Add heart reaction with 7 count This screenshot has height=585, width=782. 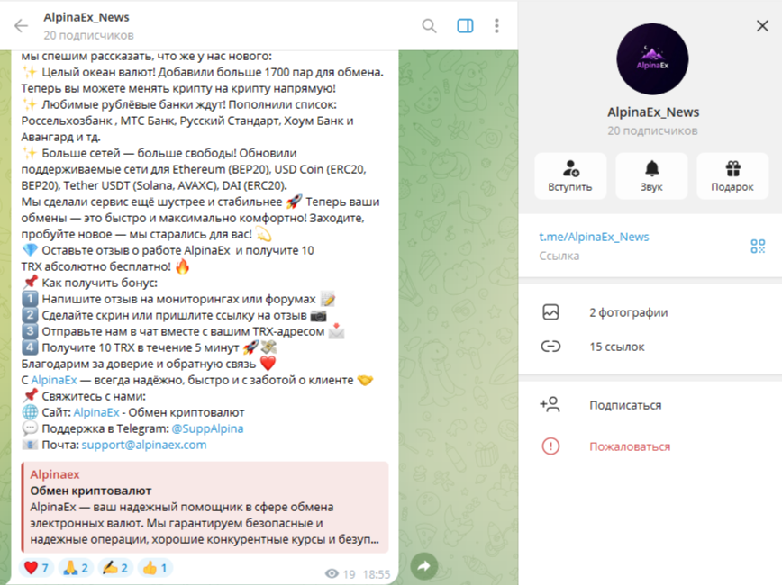click(x=36, y=568)
